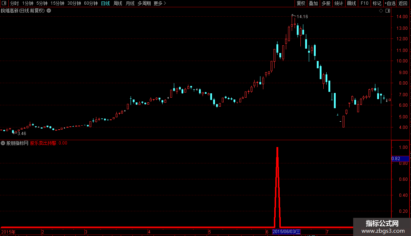Viewport: 411px width, 236px height.
Task: Expand the 更多 periods menu
Action: 160,3
